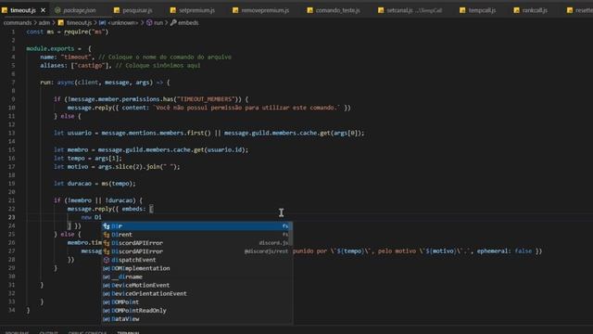Choose the DataView suggestion

(x=196, y=319)
